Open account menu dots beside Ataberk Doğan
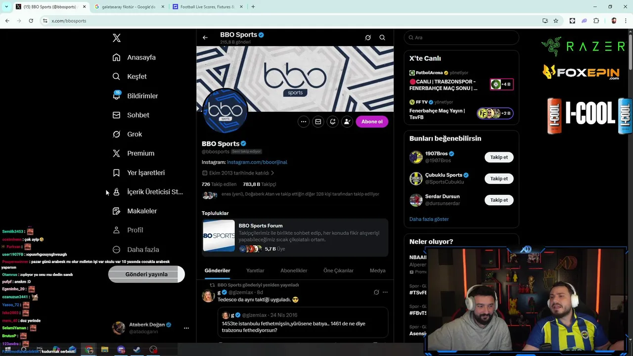This screenshot has height=356, width=633. tap(186, 328)
